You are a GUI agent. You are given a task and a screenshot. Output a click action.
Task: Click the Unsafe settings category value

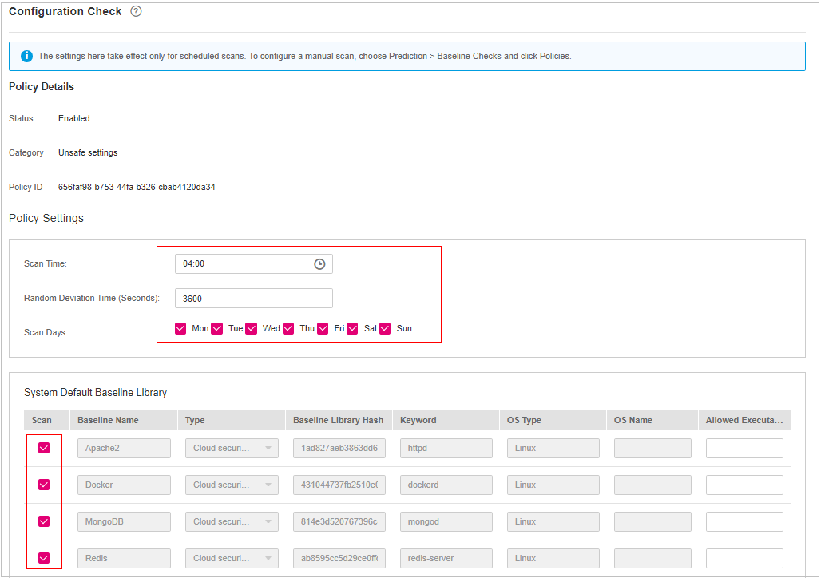(88, 152)
